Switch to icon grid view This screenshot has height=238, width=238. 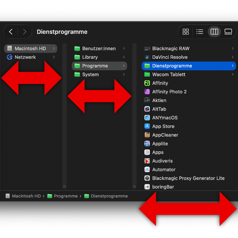pos(186,32)
